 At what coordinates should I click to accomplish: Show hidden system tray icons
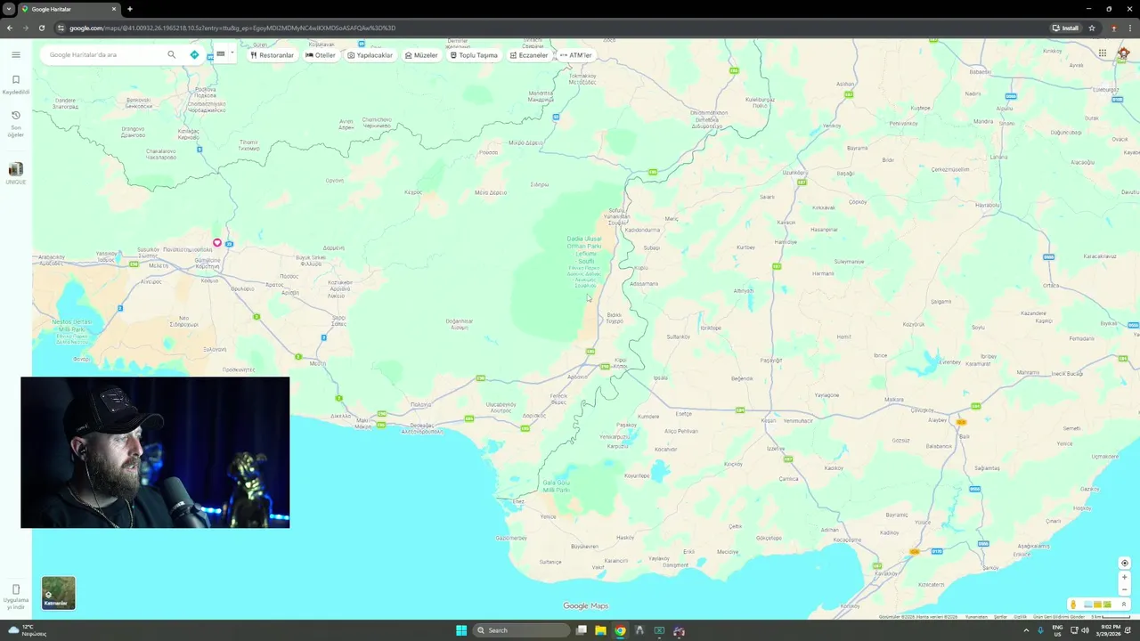(1025, 630)
